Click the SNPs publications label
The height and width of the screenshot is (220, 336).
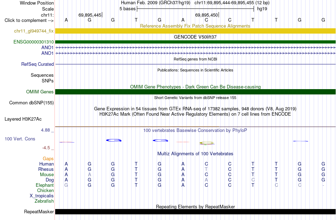pyautogui.click(x=48, y=81)
